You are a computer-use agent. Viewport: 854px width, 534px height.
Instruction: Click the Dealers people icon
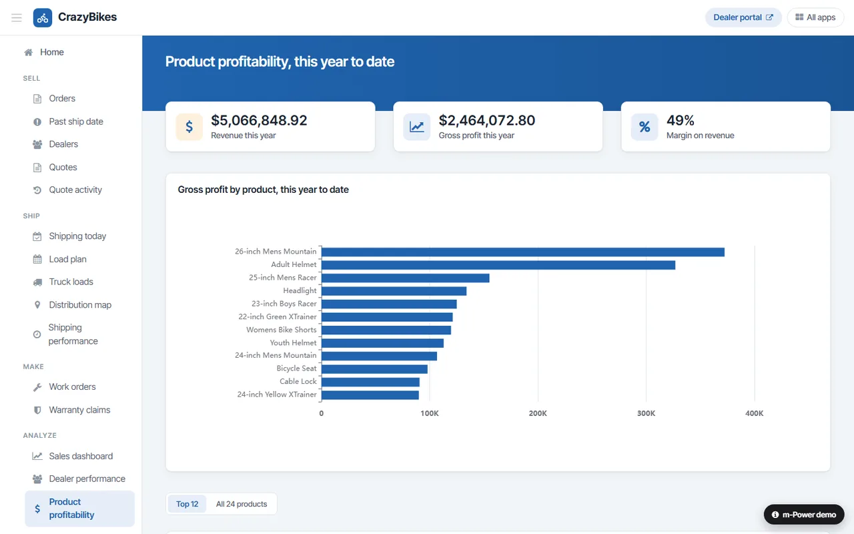pyautogui.click(x=37, y=144)
